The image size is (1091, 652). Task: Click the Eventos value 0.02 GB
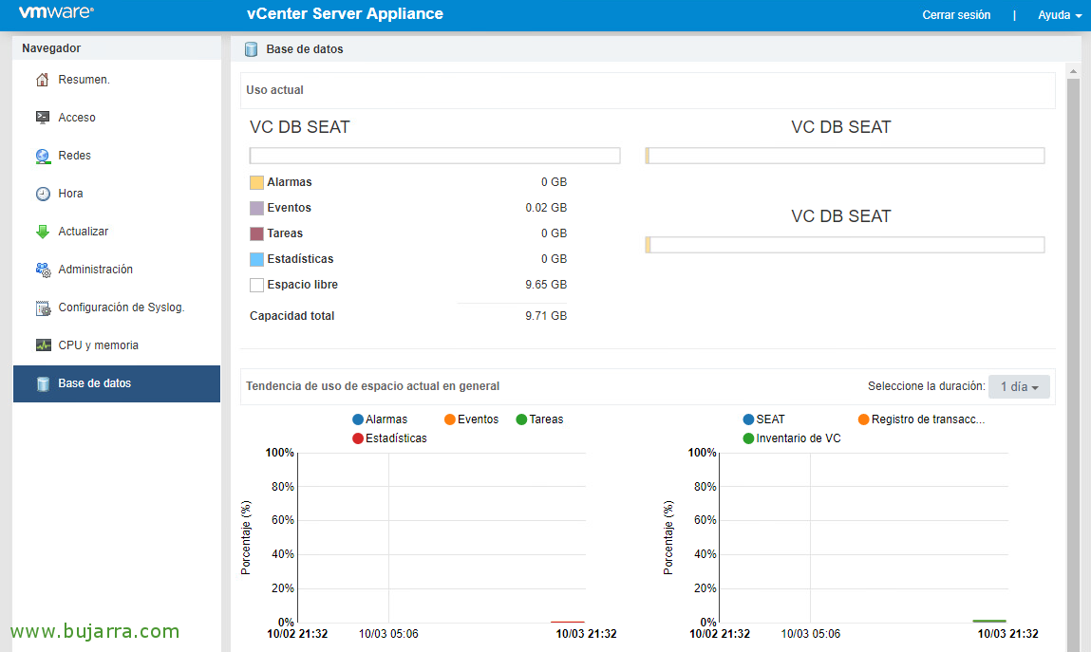click(546, 208)
